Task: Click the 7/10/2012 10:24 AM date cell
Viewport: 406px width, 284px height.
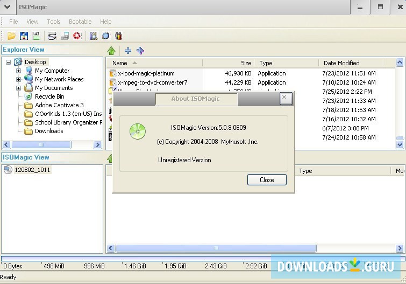Action: click(349, 82)
